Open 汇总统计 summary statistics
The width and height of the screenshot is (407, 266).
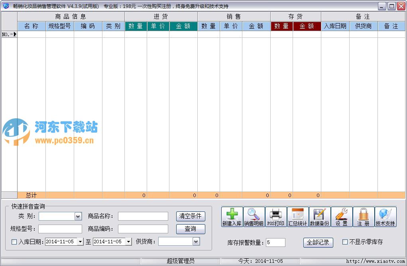pos(297,217)
